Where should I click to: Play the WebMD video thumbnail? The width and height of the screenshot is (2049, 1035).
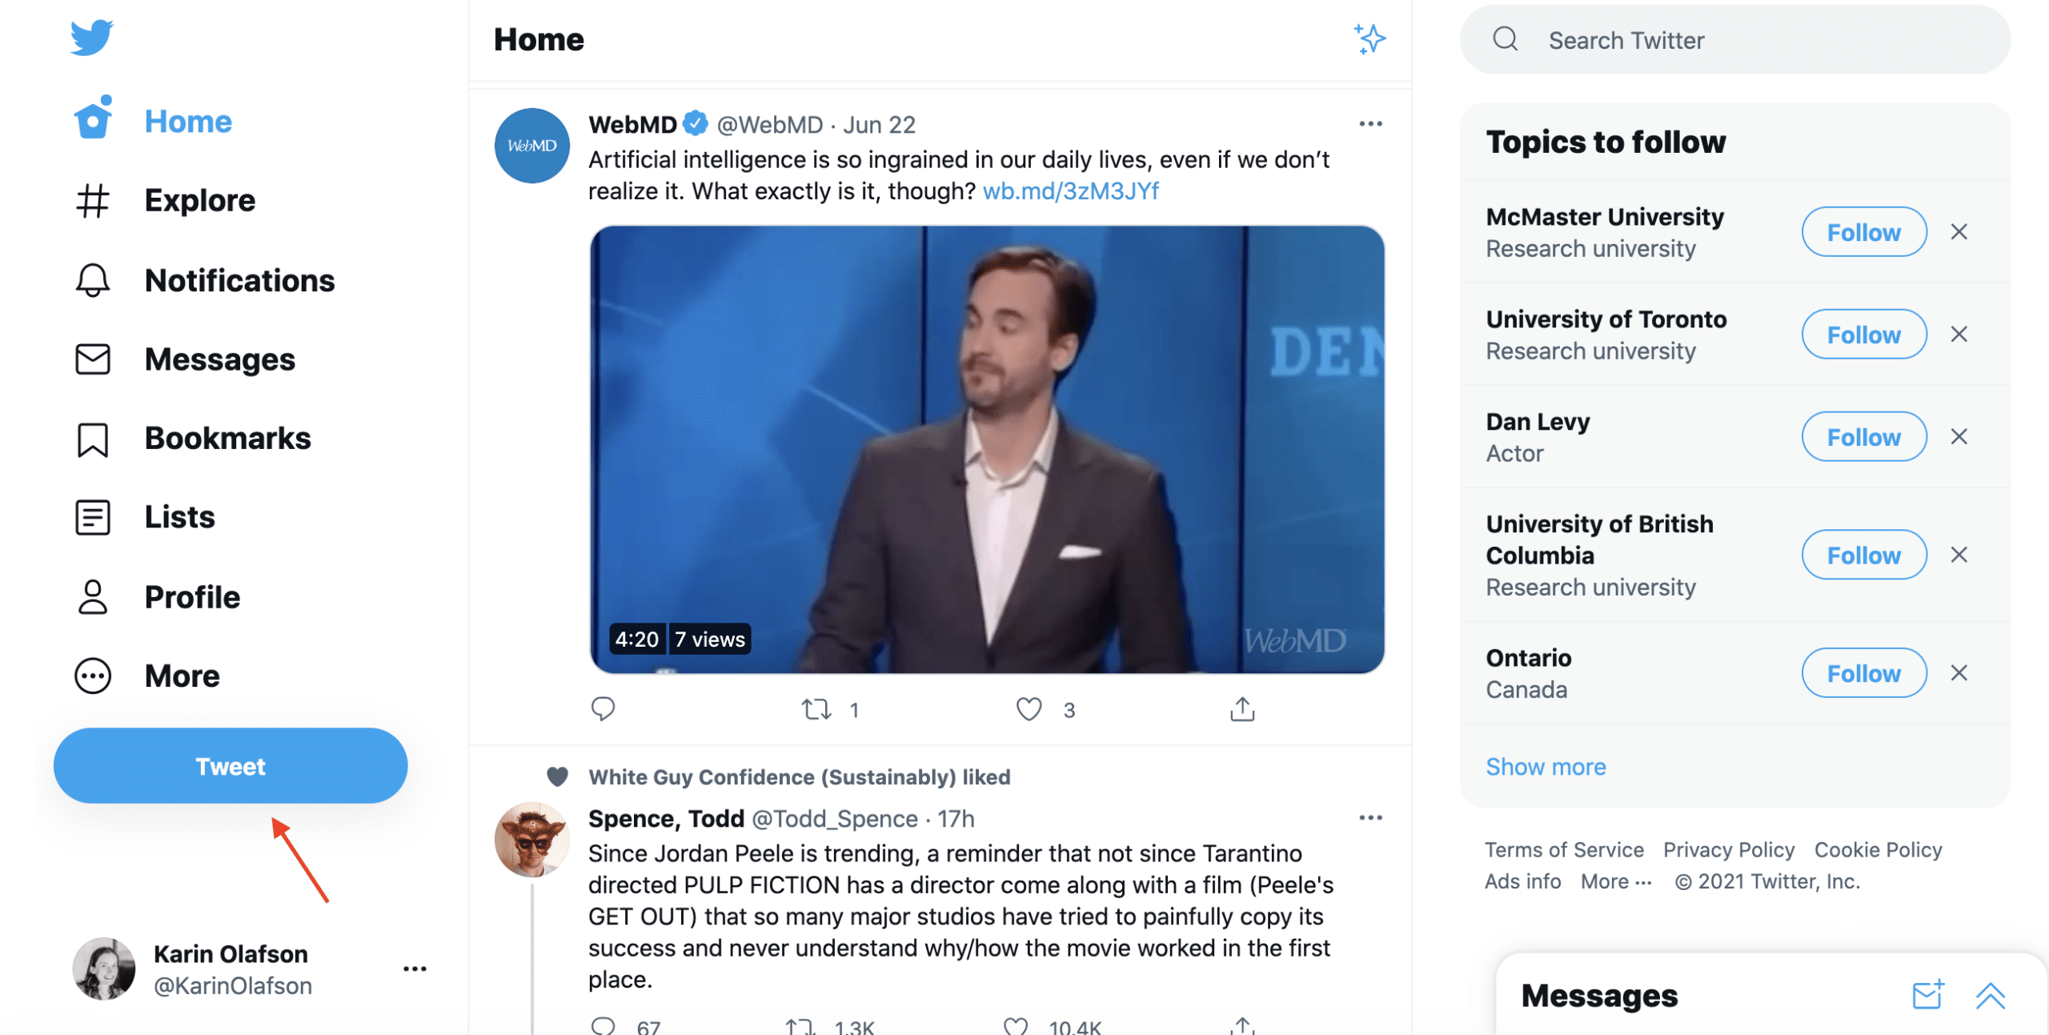(986, 449)
